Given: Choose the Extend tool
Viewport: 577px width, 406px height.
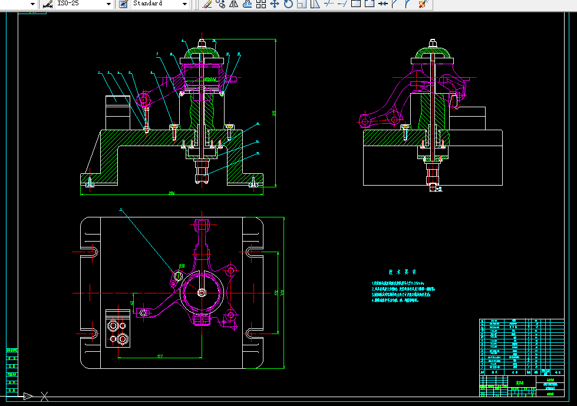Looking at the screenshot, I should [x=342, y=4].
